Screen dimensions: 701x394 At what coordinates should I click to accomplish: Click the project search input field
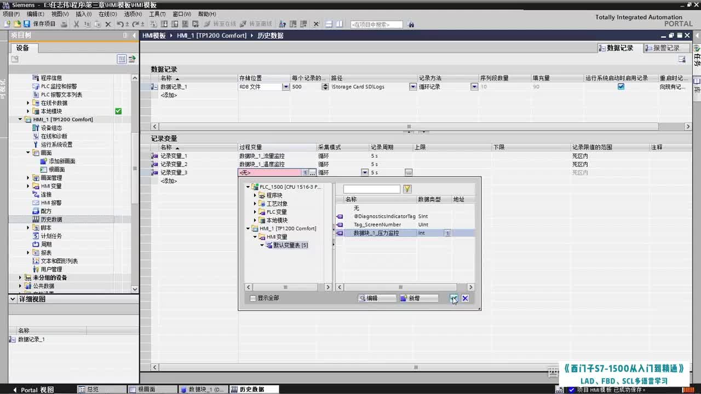(x=376, y=24)
